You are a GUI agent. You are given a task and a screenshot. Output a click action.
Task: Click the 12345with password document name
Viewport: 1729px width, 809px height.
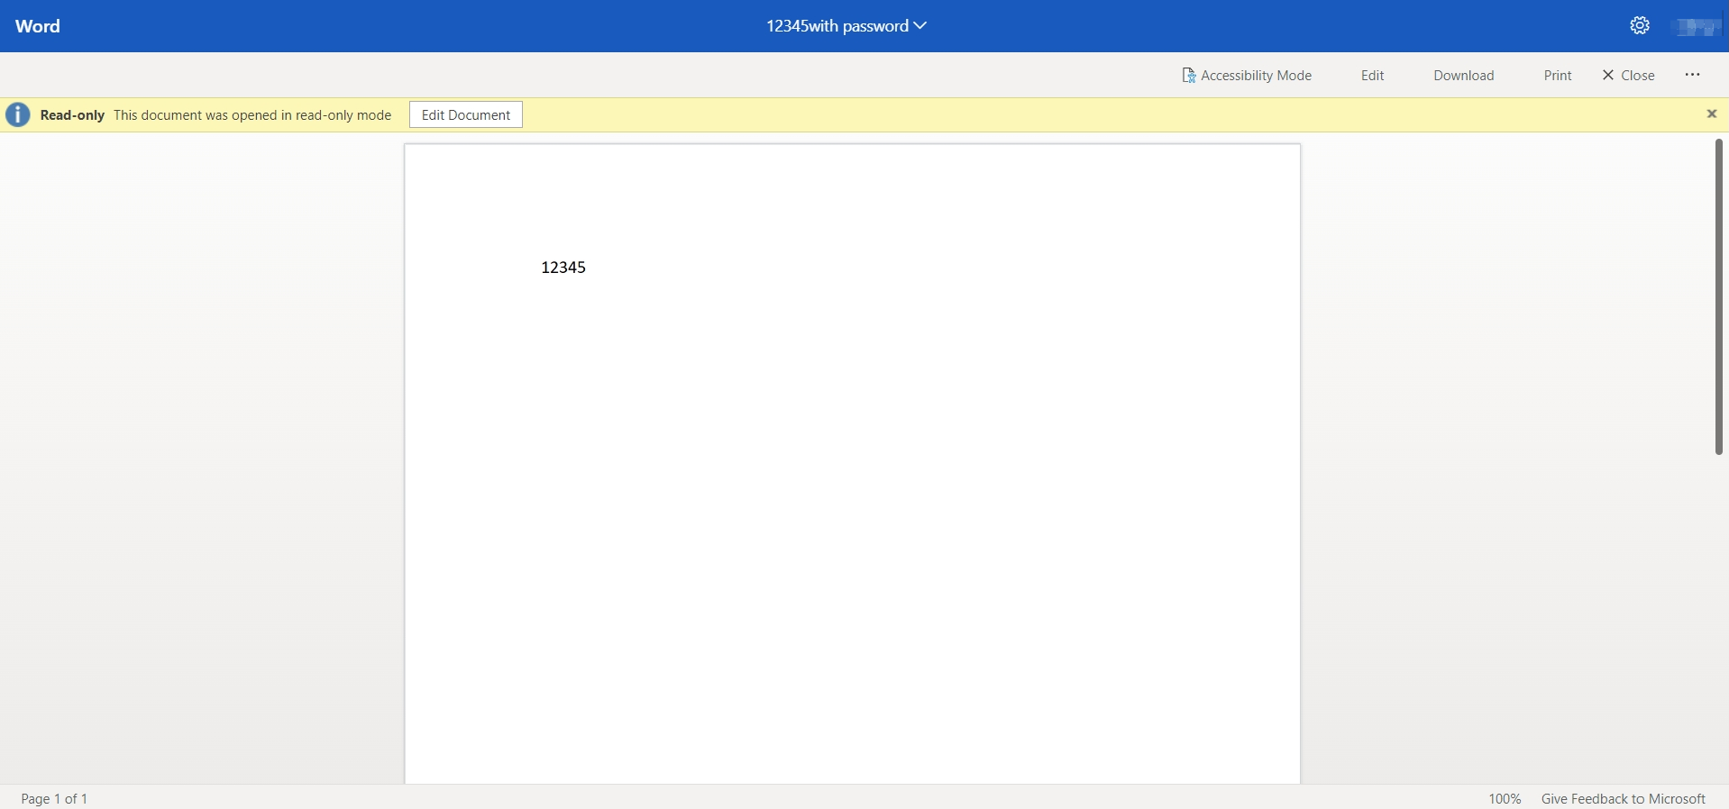tap(837, 26)
